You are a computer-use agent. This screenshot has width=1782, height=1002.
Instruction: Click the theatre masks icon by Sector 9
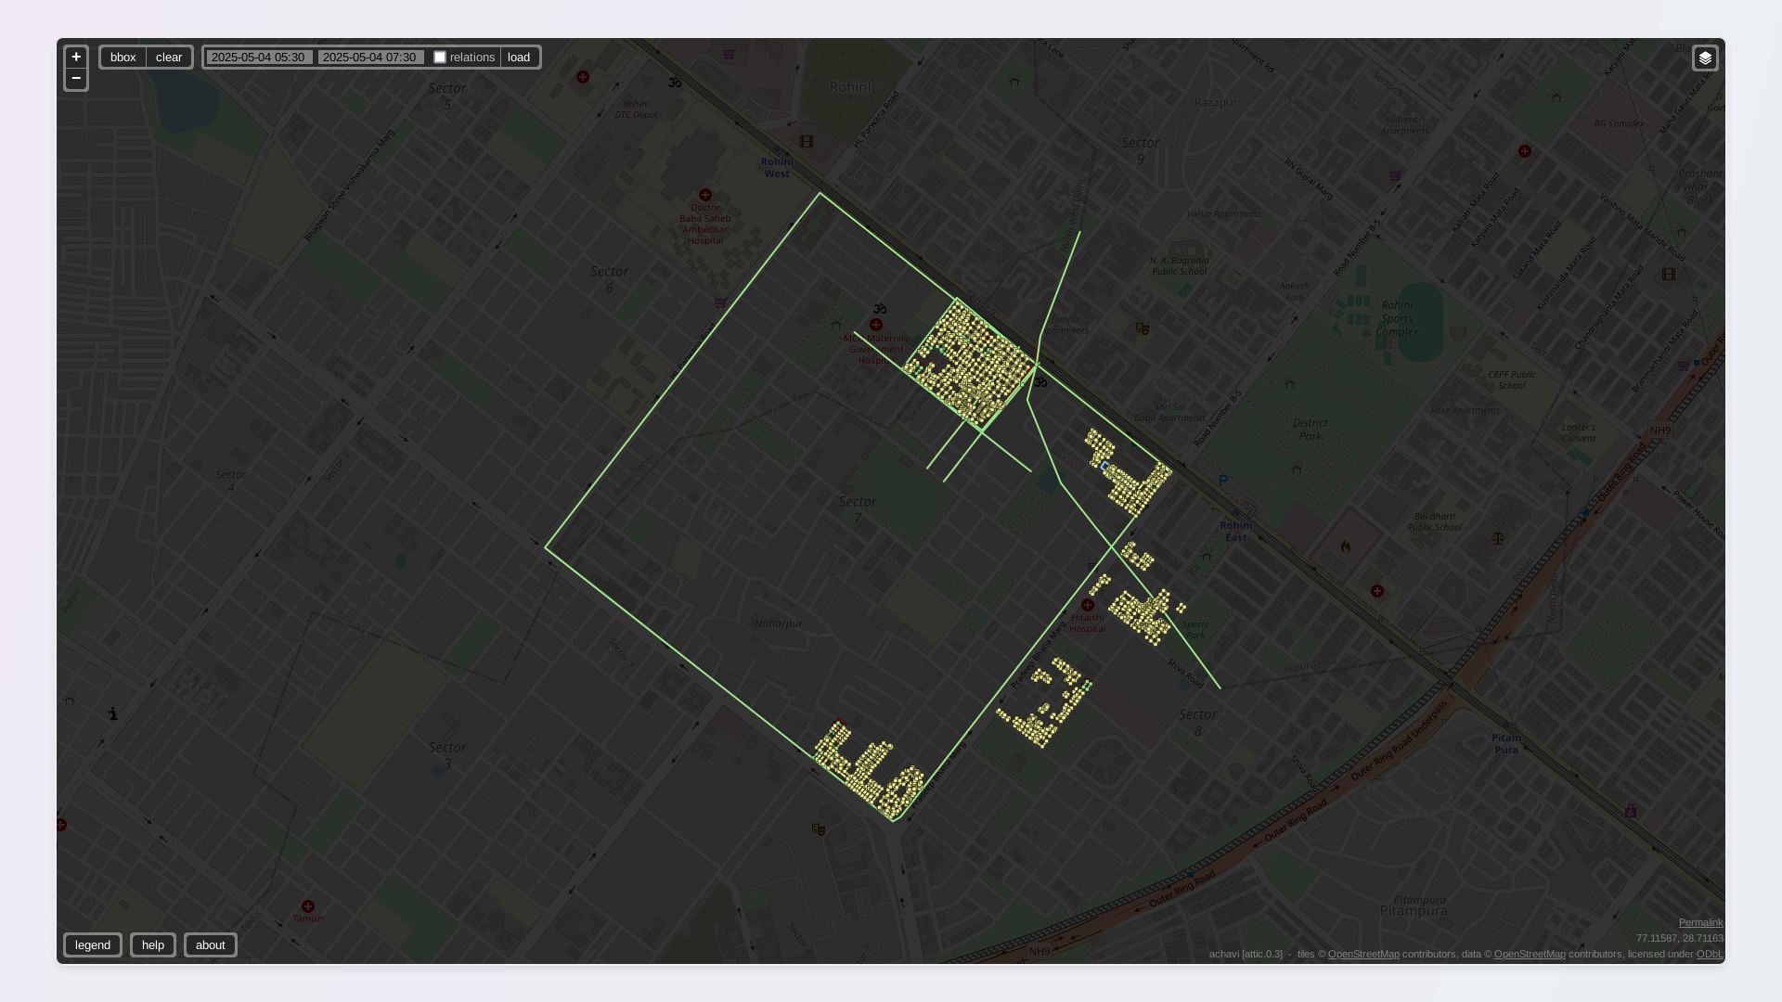click(x=1143, y=328)
